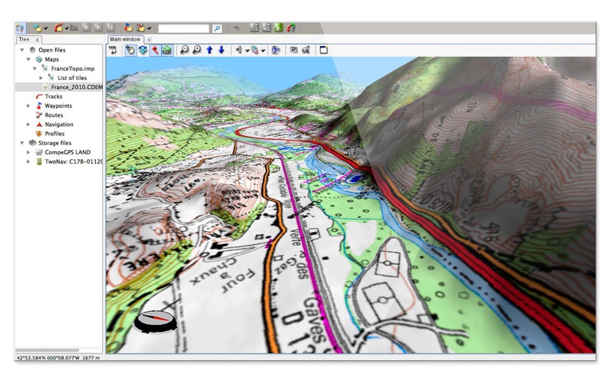Select the Tree tab
The width and height of the screenshot is (614, 384).
(24, 39)
